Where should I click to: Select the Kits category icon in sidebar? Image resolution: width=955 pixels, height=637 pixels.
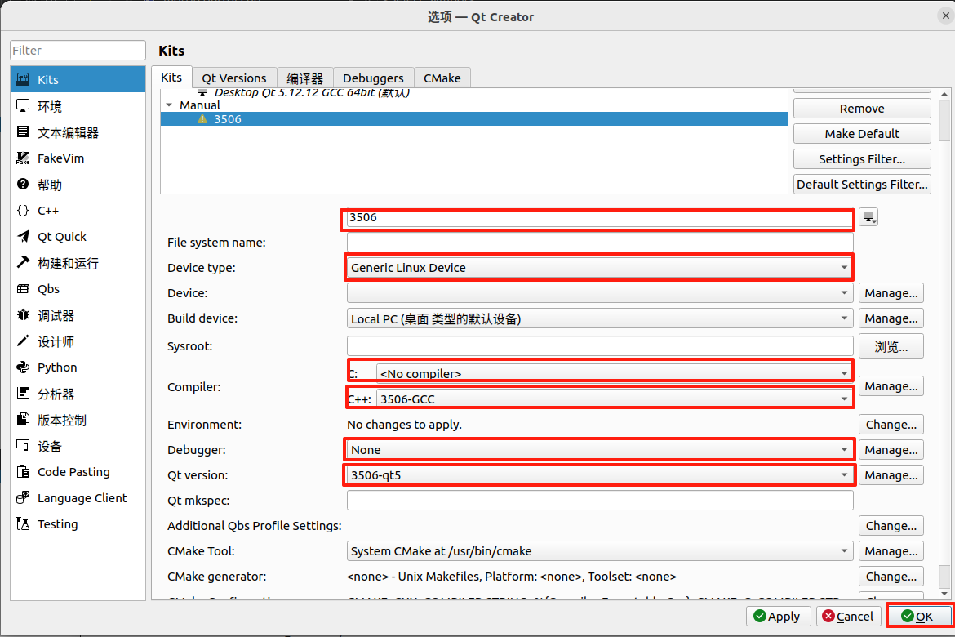(x=23, y=80)
